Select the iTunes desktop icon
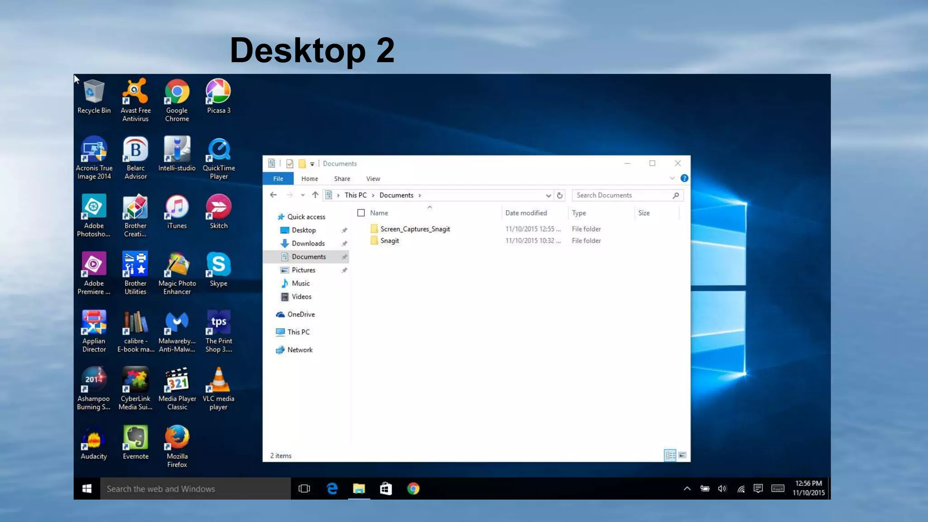 coord(177,212)
